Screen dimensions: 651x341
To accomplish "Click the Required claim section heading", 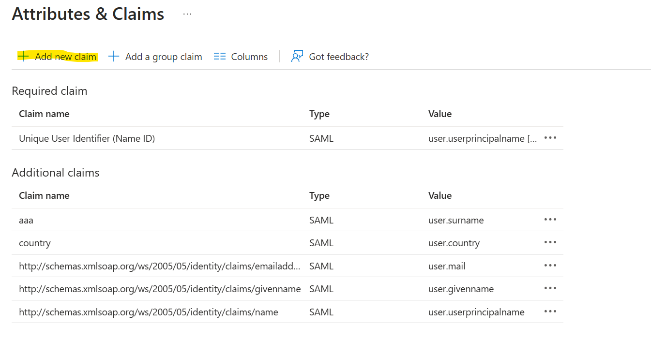I will pos(49,91).
